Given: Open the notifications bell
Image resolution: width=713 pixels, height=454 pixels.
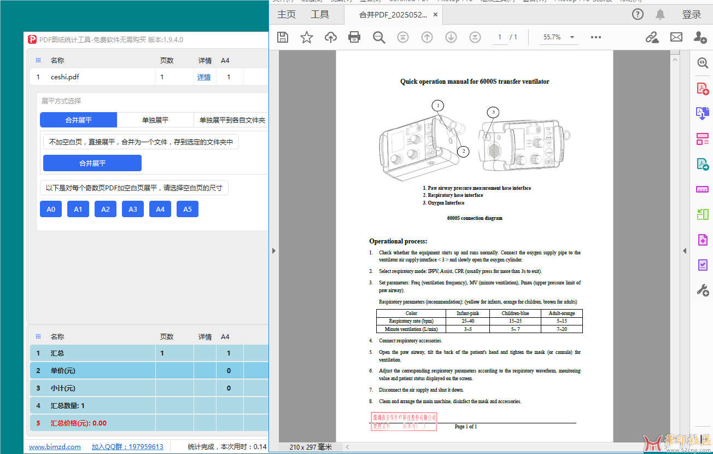Looking at the screenshot, I should (661, 14).
